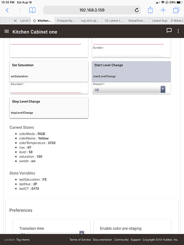This screenshot has height=245, width=184.
Task: Open the three-dot overflow menu
Action: point(178,31)
